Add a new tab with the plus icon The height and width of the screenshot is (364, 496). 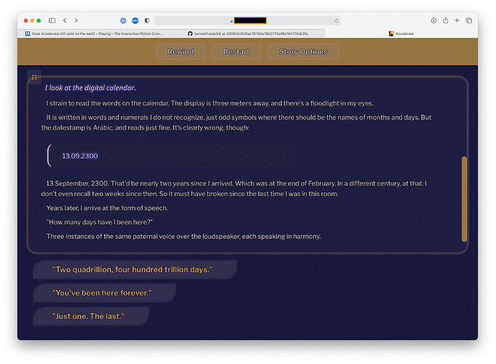click(x=457, y=20)
